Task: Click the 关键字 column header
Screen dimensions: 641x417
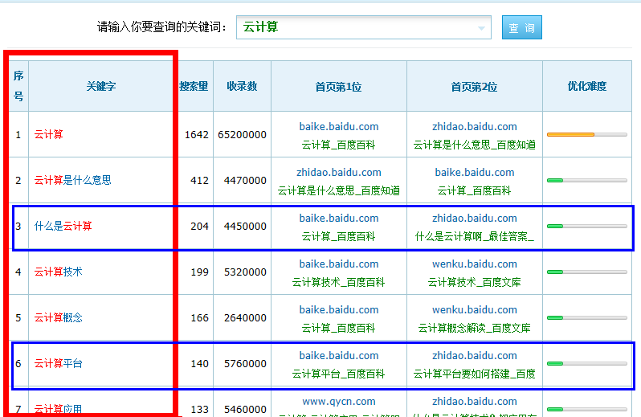Action: [x=101, y=86]
